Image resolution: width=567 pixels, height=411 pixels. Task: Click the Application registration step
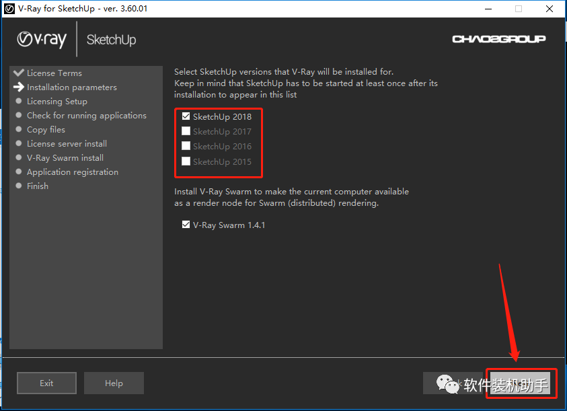(73, 172)
